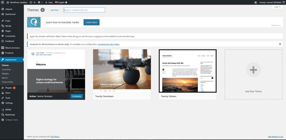The height and width of the screenshot is (140, 286).
Task: Click the complete the setup steps link
Action: pyautogui.click(x=108, y=44)
